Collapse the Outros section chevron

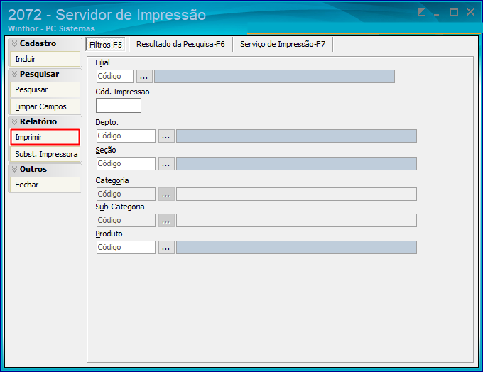tap(14, 169)
